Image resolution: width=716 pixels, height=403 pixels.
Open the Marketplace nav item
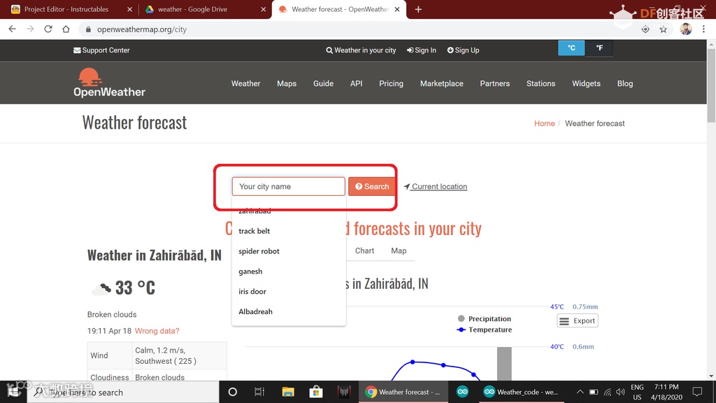click(x=442, y=84)
